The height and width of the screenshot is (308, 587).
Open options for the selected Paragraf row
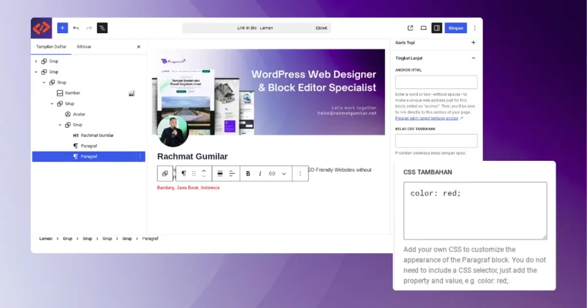click(140, 157)
